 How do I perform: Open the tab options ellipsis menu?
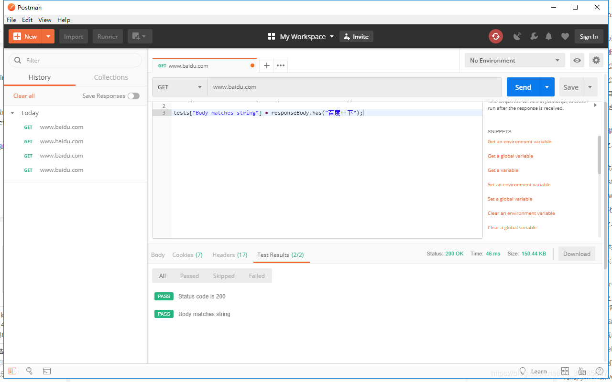(281, 65)
